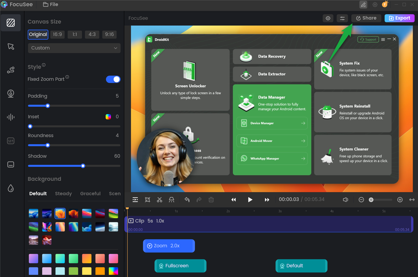Open the Inset color picker swatch
The height and width of the screenshot is (277, 418).
pos(108,117)
